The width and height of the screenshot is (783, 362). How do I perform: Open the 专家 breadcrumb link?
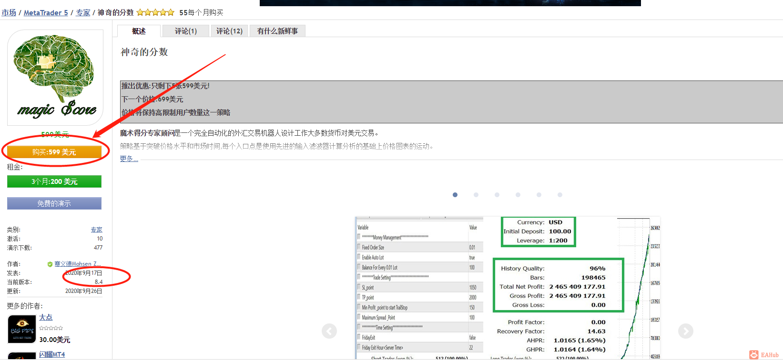click(x=83, y=13)
